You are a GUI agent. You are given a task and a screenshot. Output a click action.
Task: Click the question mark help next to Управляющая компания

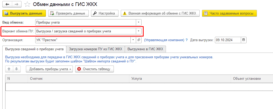[x=186, y=40]
